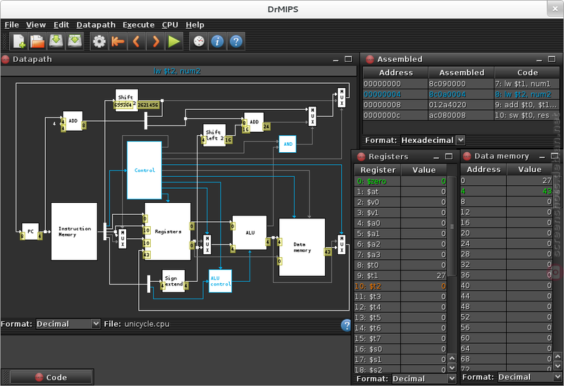Select register row 0: $zero
564x386 pixels.
pos(400,181)
